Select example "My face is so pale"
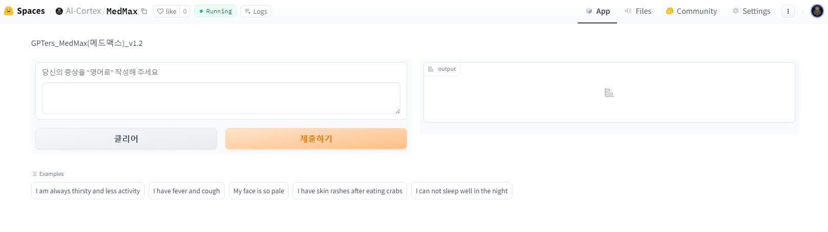The width and height of the screenshot is (828, 232). pos(258,191)
